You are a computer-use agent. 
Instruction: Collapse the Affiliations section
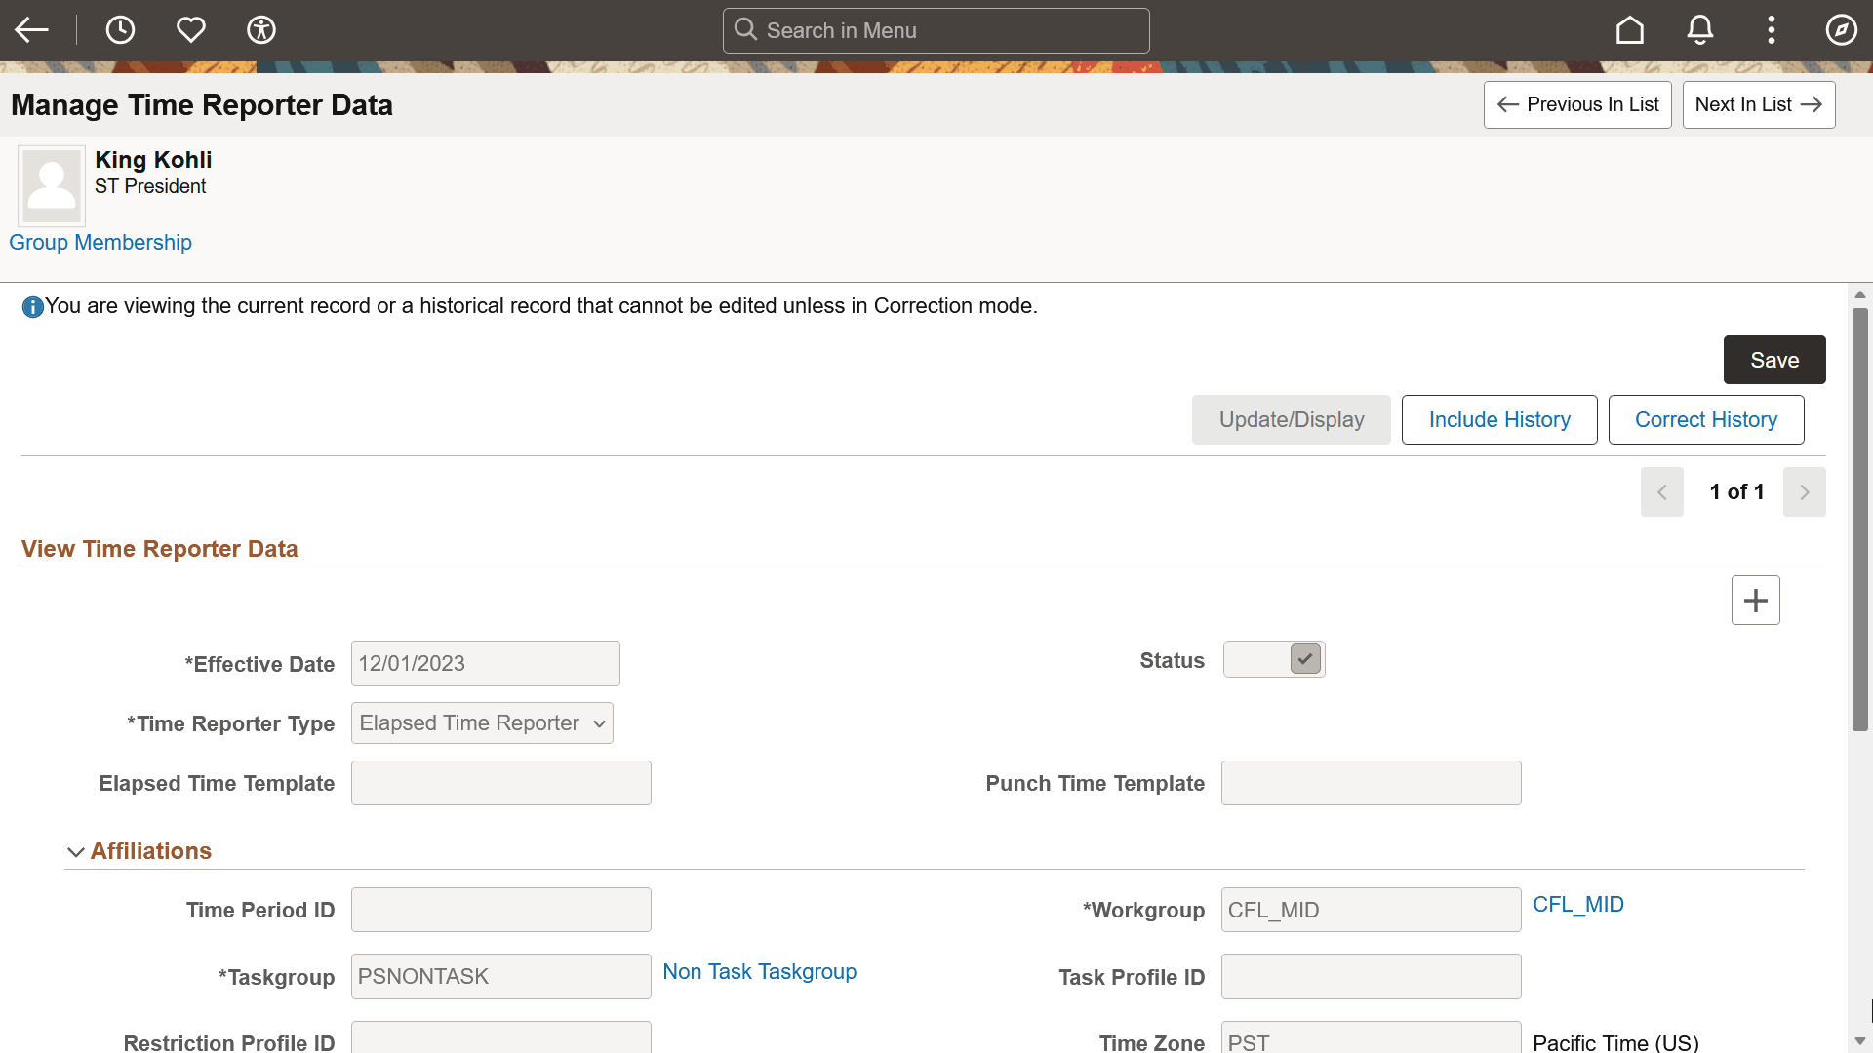point(76,851)
